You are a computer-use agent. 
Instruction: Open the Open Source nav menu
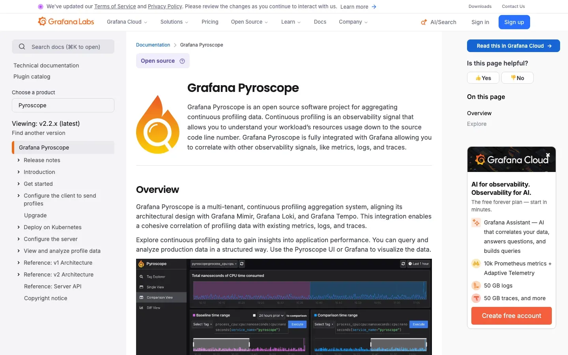tap(250, 22)
